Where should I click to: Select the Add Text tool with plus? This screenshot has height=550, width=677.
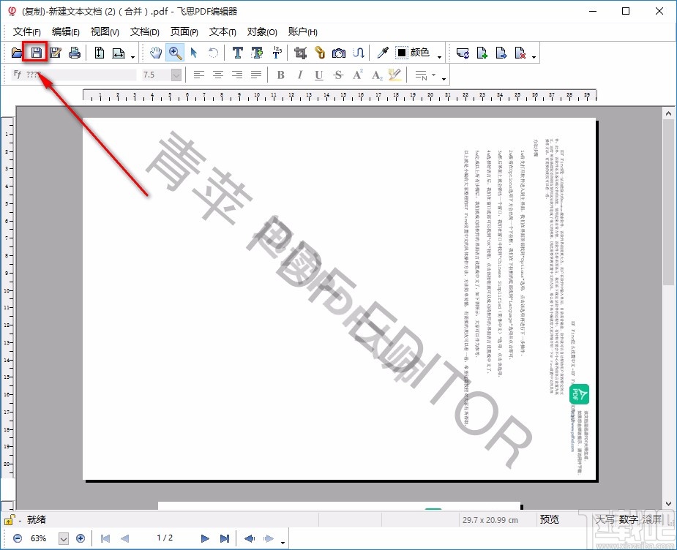[x=257, y=53]
